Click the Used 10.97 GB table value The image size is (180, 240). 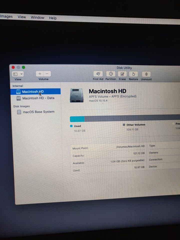(x=139, y=167)
